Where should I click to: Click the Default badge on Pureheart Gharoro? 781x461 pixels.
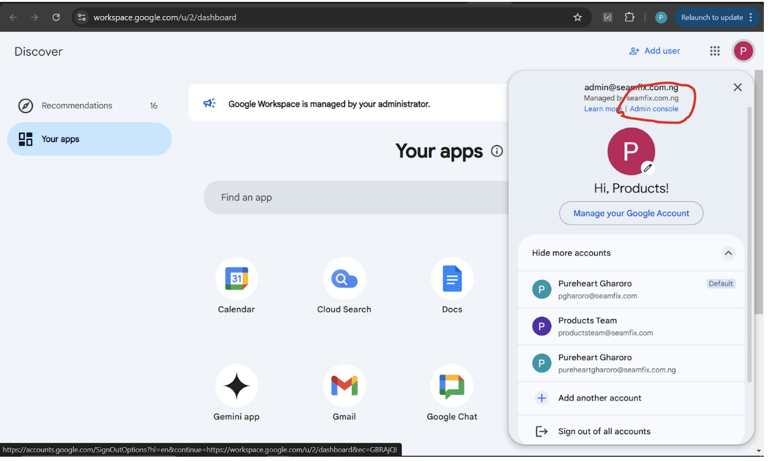pos(720,284)
